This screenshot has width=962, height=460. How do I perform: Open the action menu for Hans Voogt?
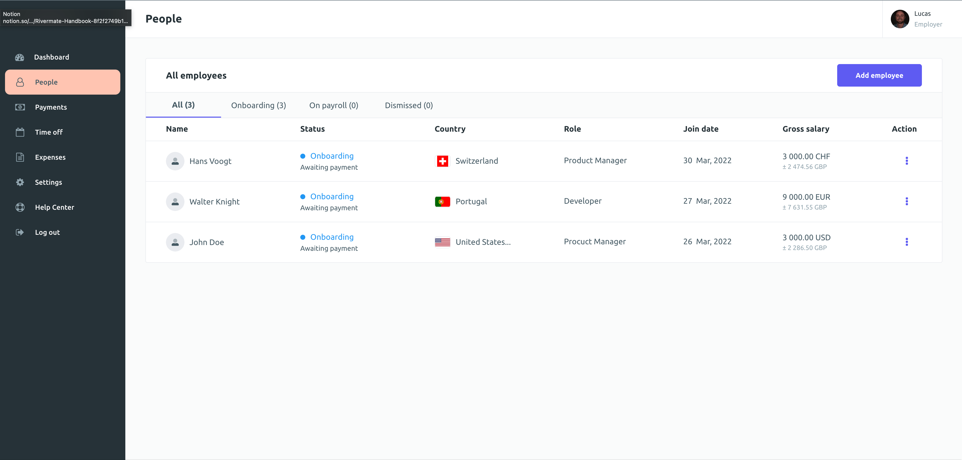point(907,161)
